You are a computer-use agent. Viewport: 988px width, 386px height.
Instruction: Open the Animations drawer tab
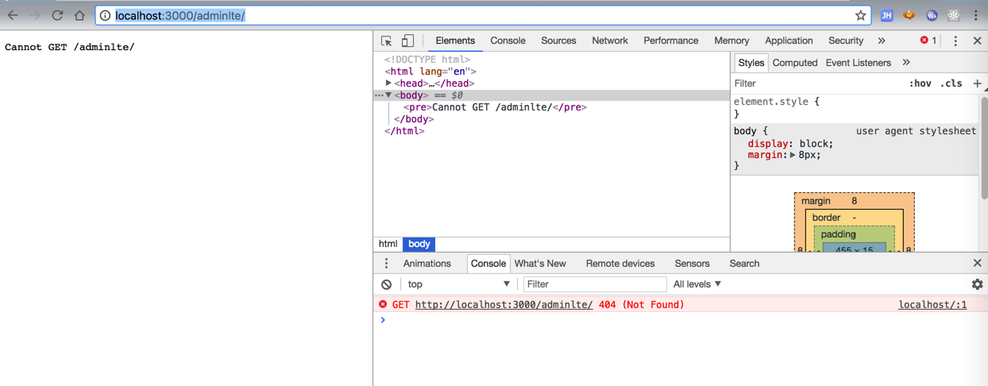pyautogui.click(x=426, y=264)
